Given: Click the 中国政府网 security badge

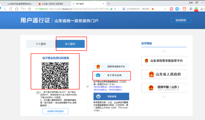Looking at the screenshot, I should pos(42,9).
